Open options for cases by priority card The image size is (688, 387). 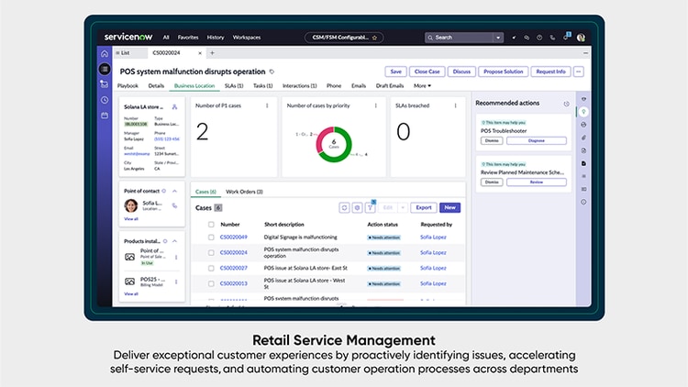(375, 105)
